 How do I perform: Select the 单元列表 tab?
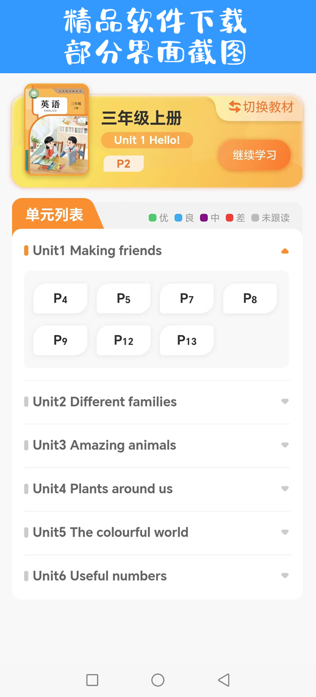(x=55, y=215)
